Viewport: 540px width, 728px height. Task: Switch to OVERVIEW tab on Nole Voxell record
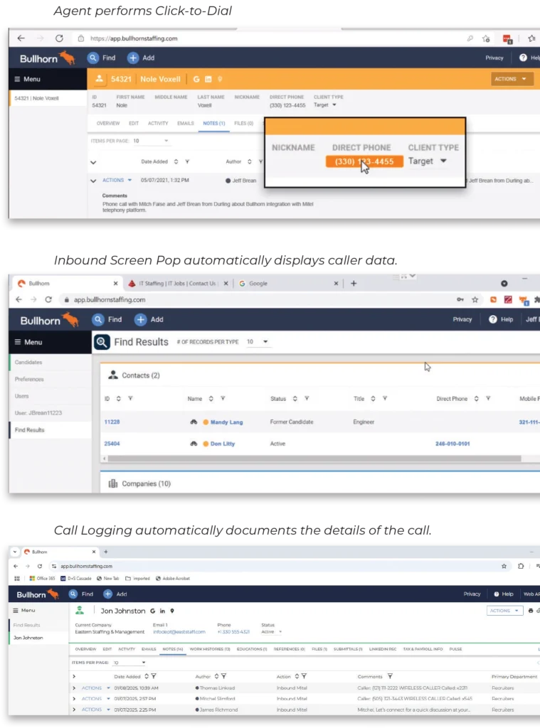pyautogui.click(x=108, y=124)
